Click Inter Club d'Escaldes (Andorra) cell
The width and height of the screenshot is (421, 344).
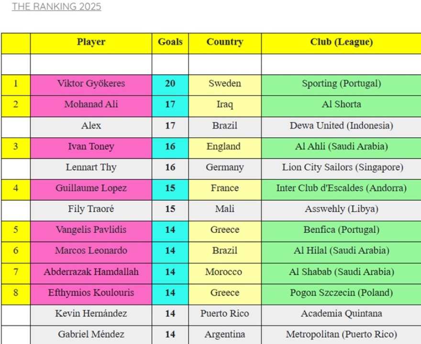pyautogui.click(x=341, y=188)
